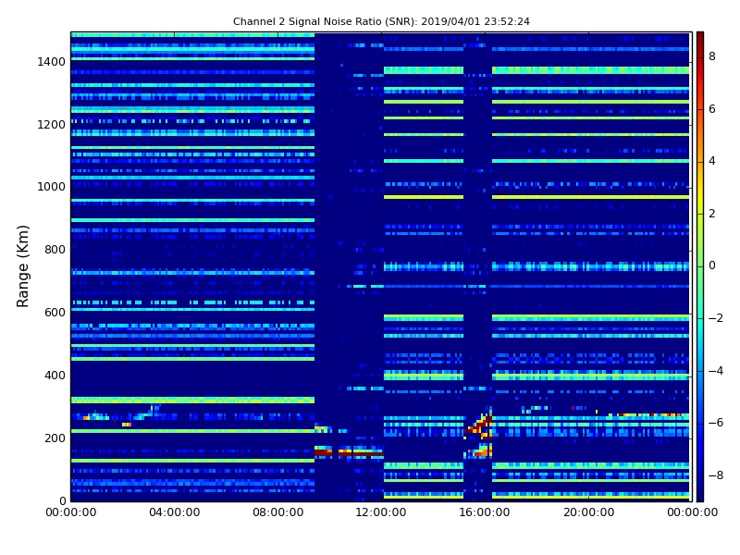Click the colorbar value −4 label

pos(716,371)
